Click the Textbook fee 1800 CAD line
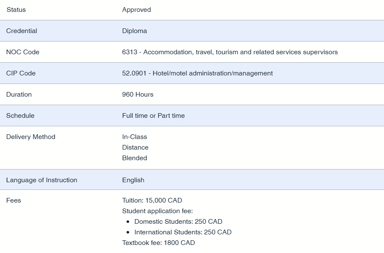Image resolution: width=384 pixels, height=253 pixels. coord(158,243)
